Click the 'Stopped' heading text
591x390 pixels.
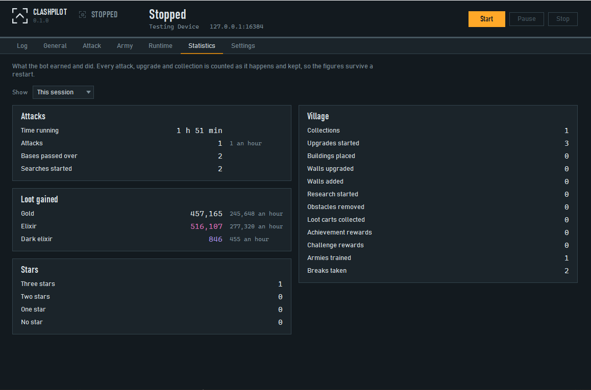[167, 14]
